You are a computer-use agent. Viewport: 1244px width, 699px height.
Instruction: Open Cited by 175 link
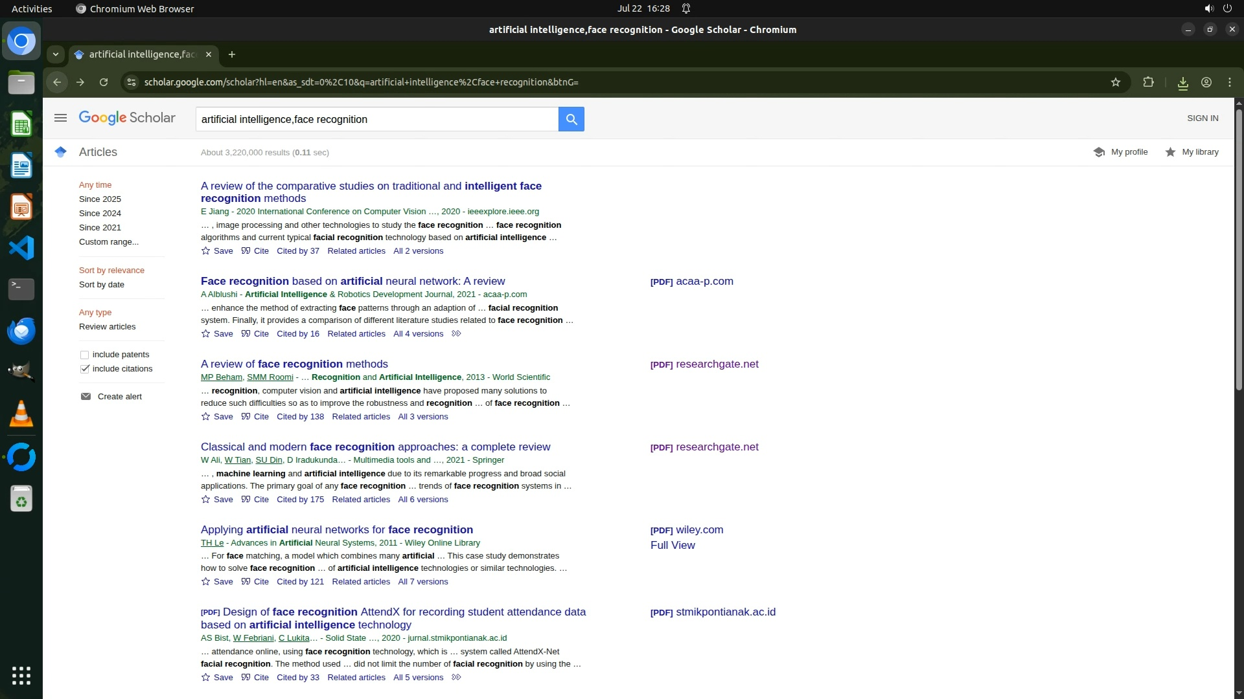coord(300,500)
